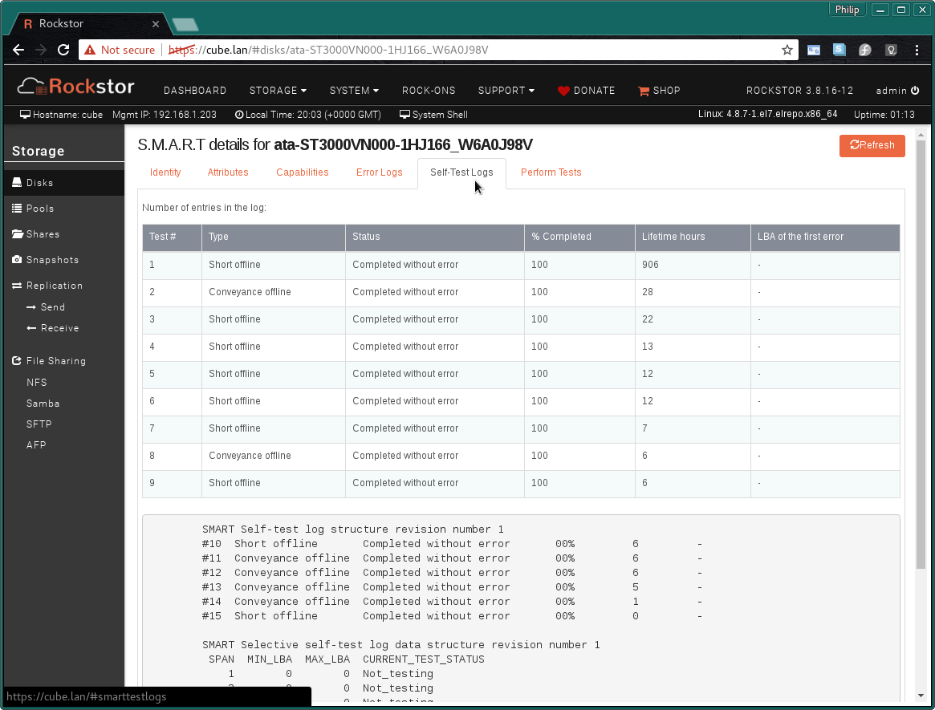
Task: Click the Philip profile button
Action: click(847, 10)
